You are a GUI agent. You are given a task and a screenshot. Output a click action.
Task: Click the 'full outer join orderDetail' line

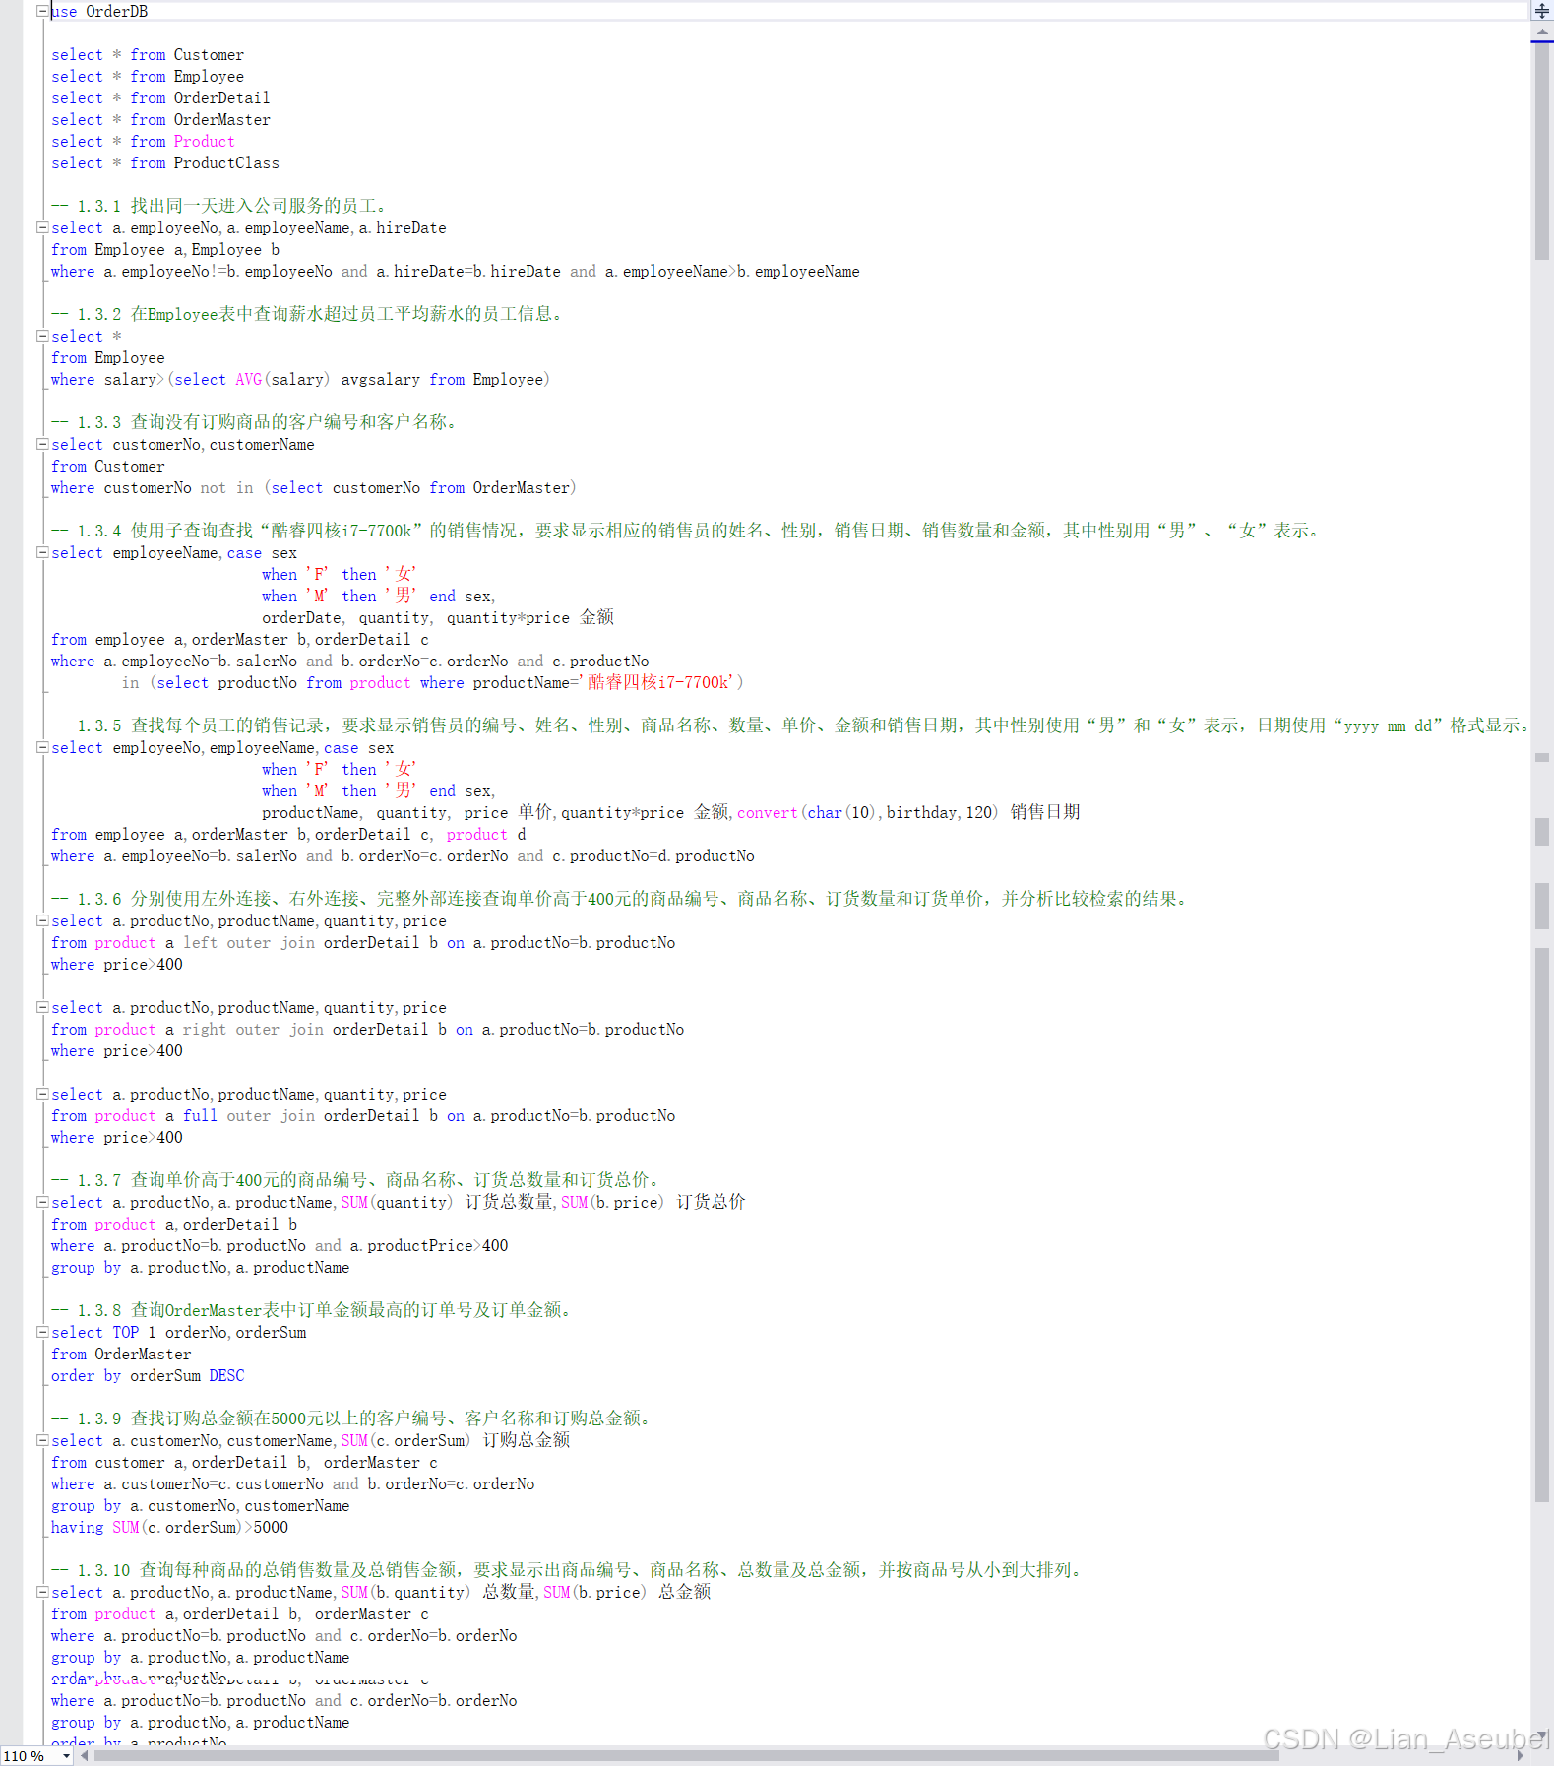point(363,1116)
